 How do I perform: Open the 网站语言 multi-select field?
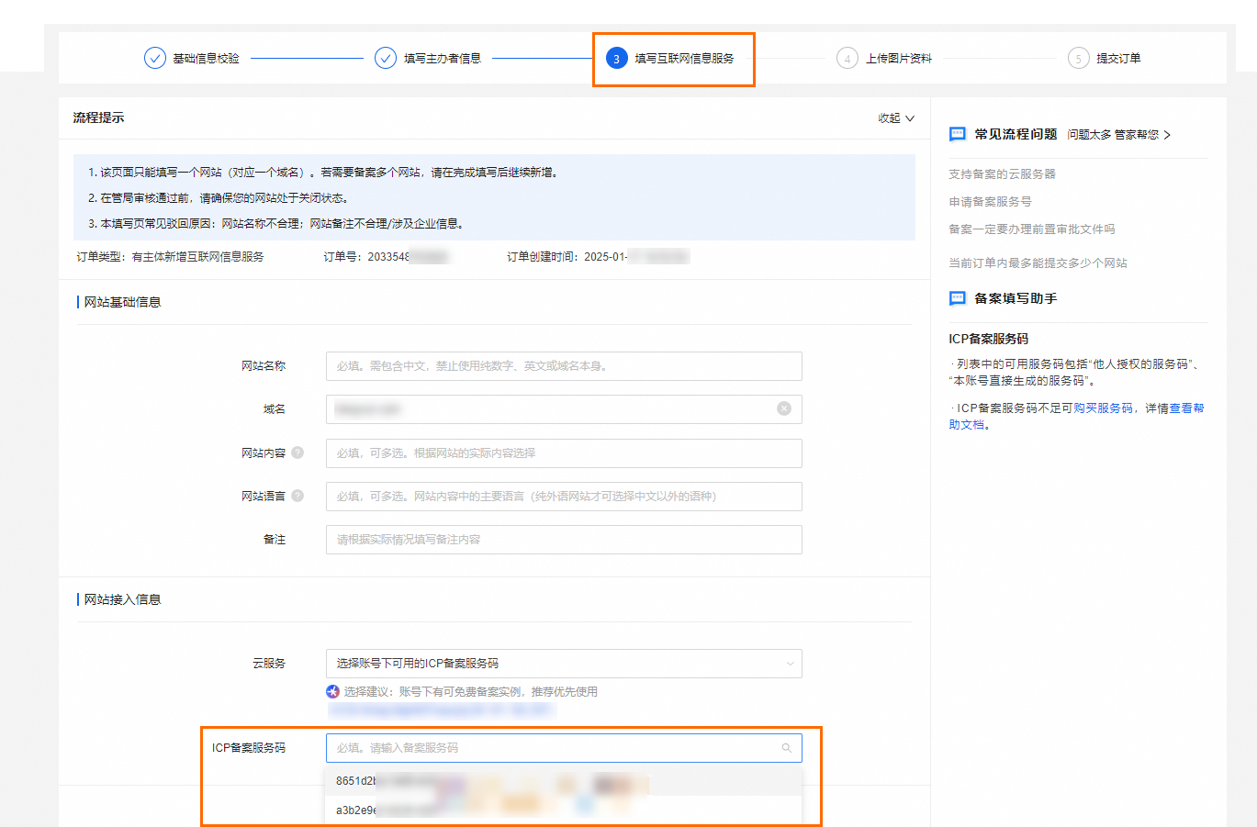point(563,497)
